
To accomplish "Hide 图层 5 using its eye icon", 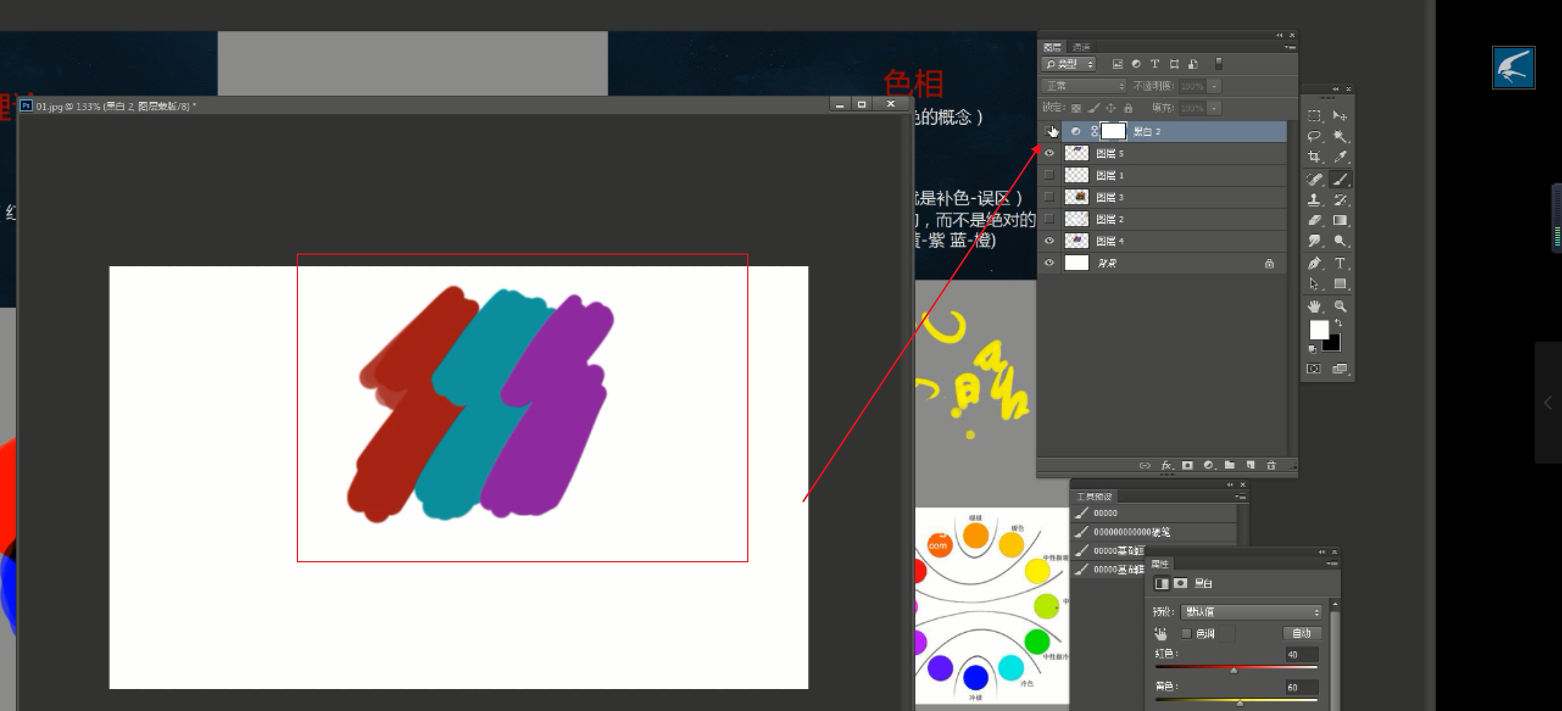I will [1049, 154].
